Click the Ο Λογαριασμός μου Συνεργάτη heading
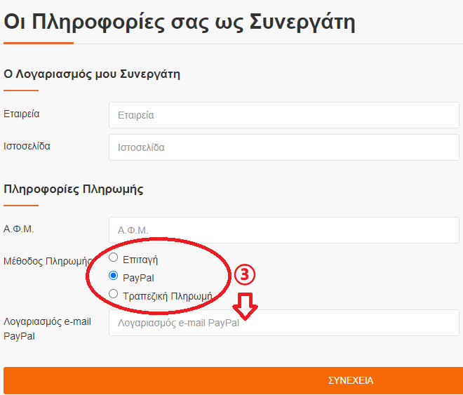This screenshot has height=395, width=463. [x=92, y=74]
